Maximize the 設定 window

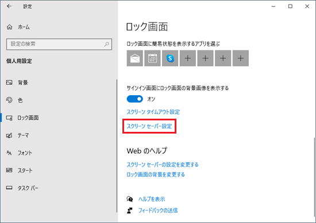290,6
